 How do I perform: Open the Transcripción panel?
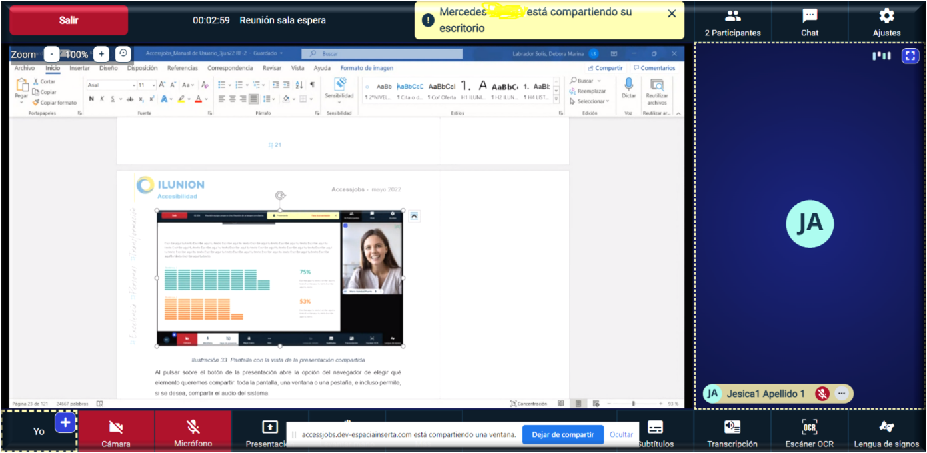(732, 432)
